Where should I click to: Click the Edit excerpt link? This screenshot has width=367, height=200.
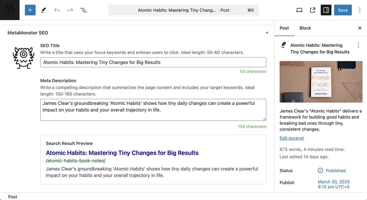pyautogui.click(x=292, y=138)
